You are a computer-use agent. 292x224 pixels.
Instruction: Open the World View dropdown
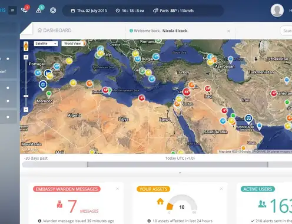[x=74, y=44]
